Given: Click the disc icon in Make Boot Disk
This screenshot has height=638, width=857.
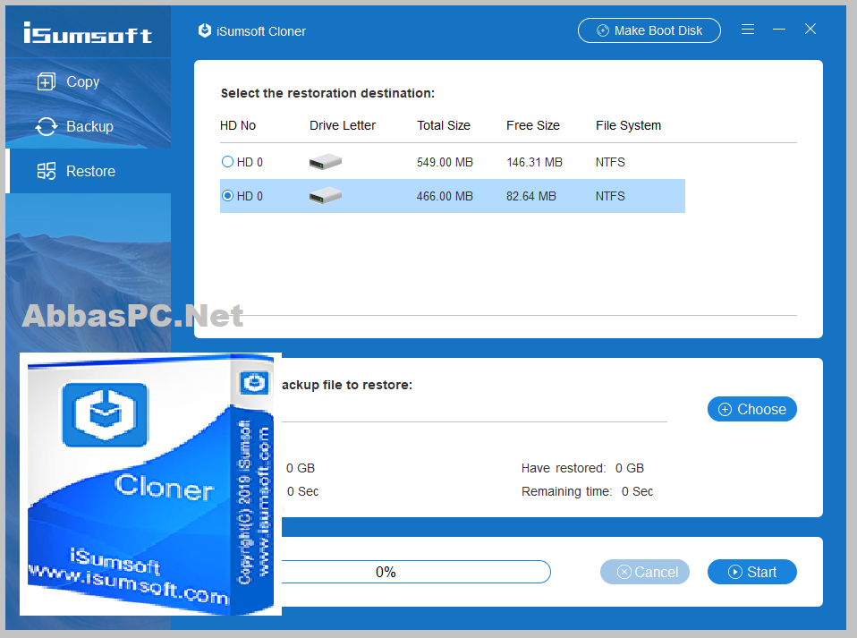Looking at the screenshot, I should click(602, 30).
